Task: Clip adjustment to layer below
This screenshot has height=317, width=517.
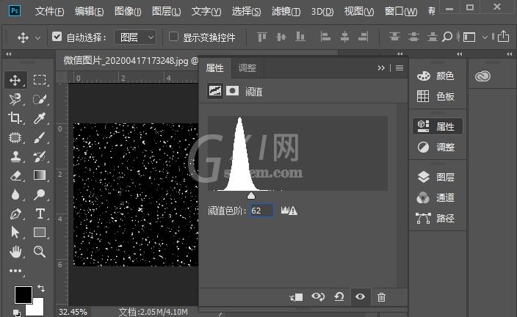Action: tap(296, 297)
